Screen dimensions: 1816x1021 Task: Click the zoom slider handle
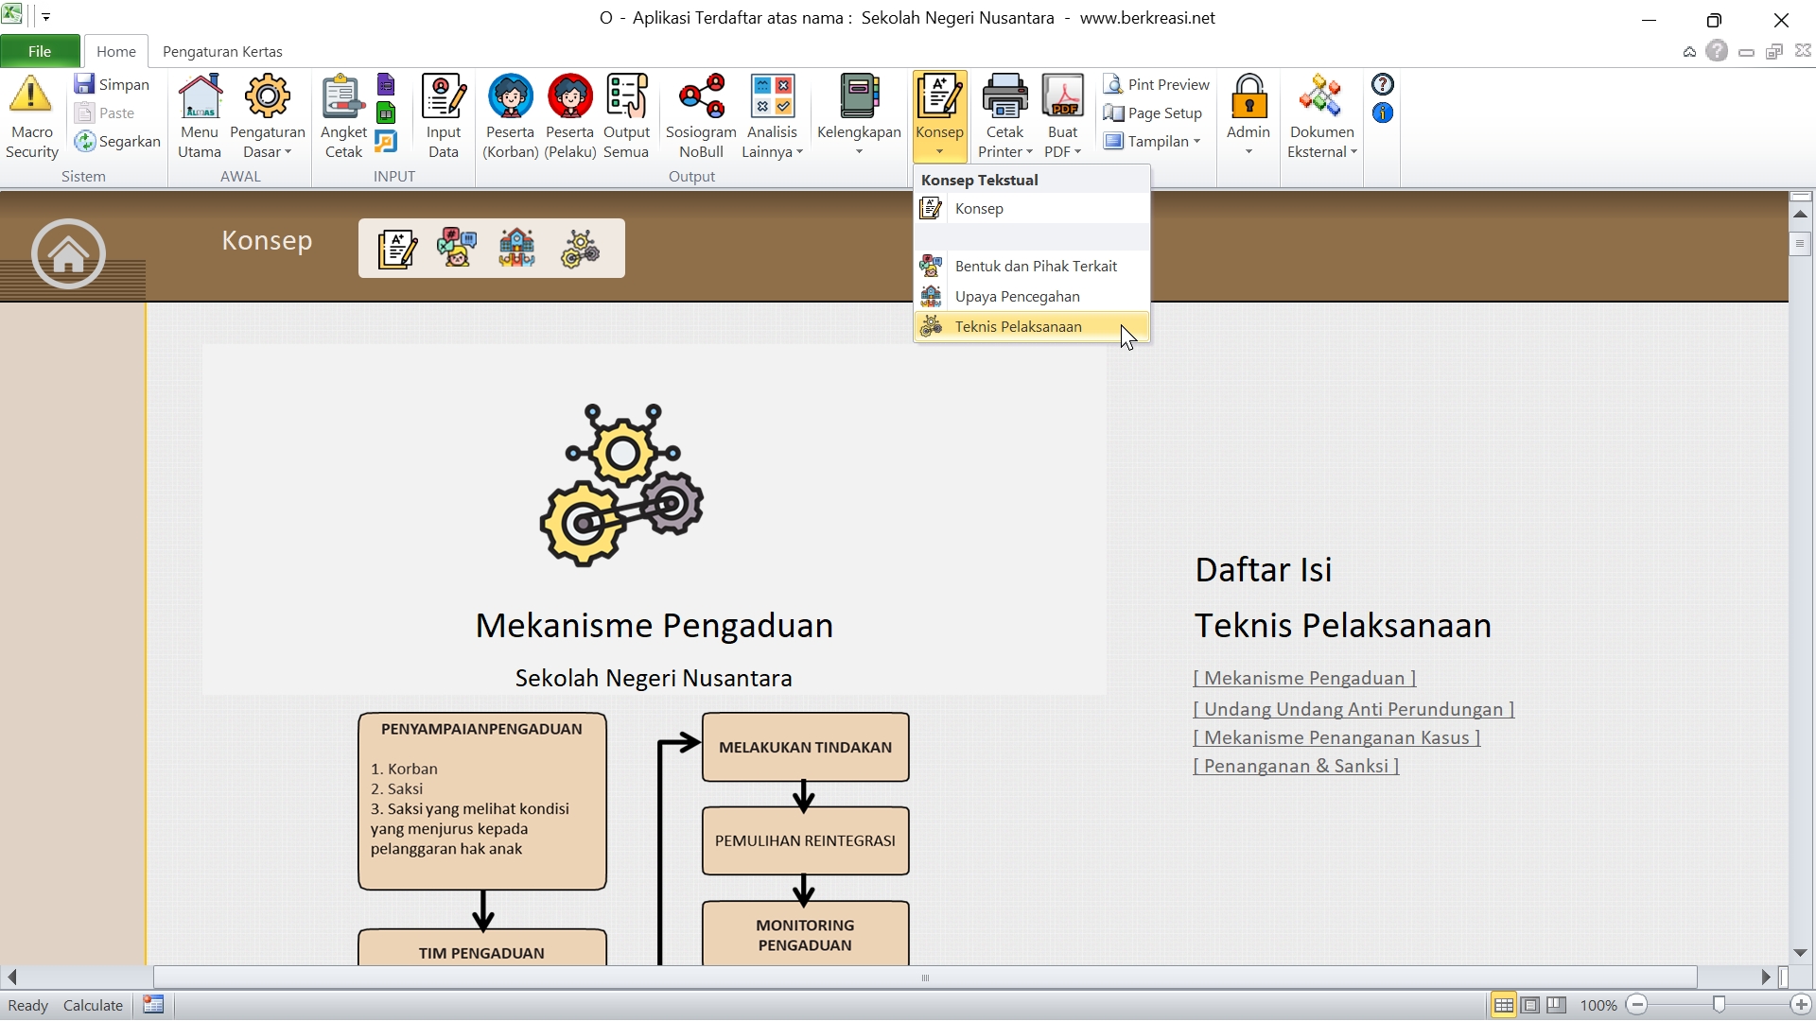click(1719, 1005)
